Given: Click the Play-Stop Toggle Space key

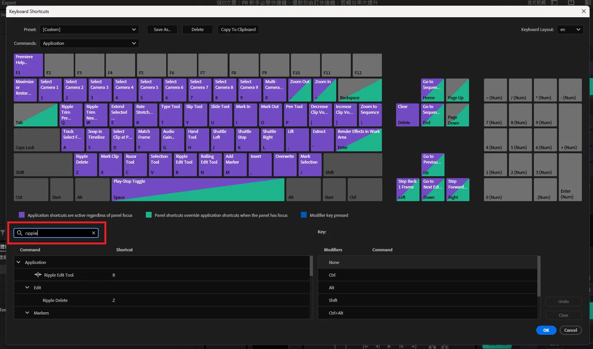Looking at the screenshot, I should click(198, 190).
